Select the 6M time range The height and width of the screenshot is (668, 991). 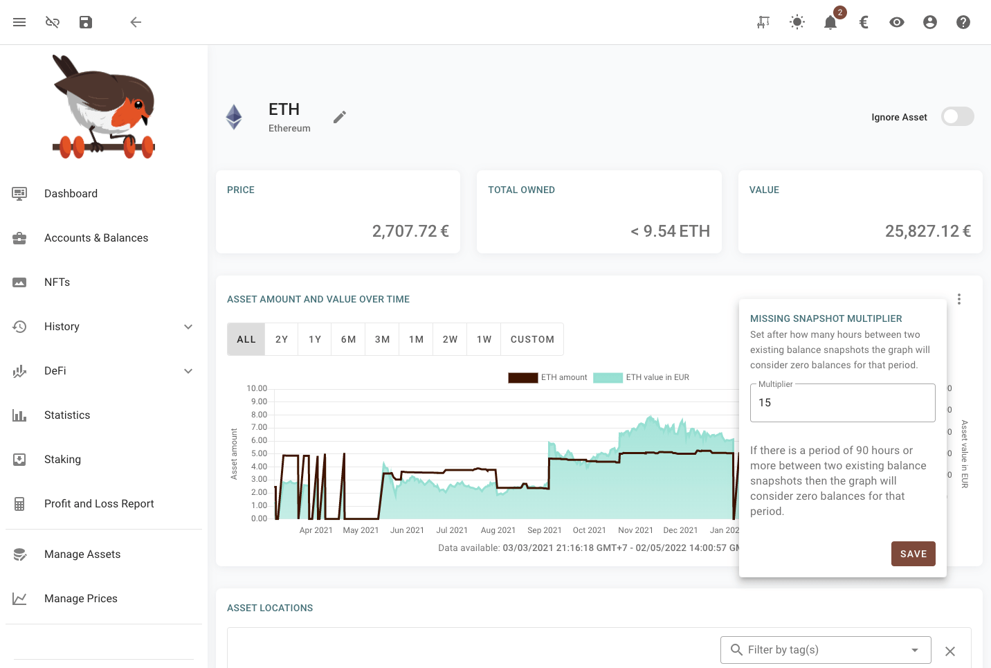[348, 339]
